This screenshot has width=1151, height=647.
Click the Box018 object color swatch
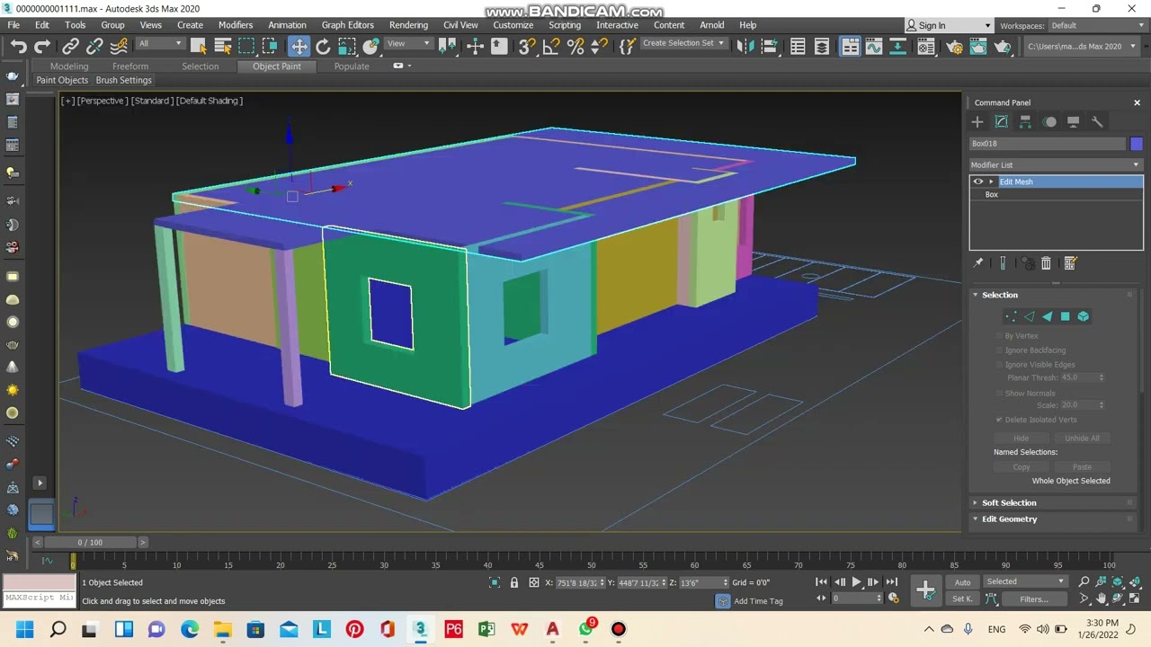(x=1137, y=144)
